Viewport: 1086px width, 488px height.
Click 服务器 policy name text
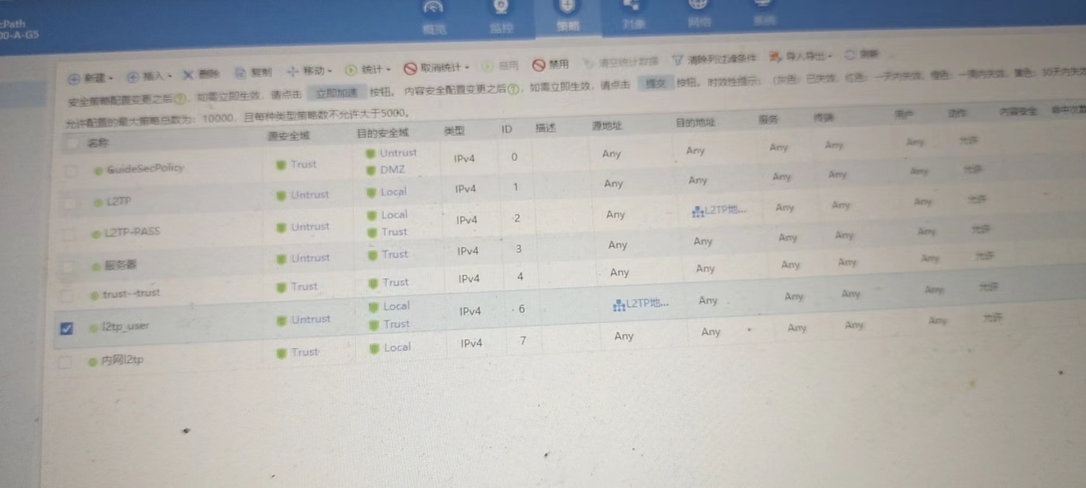pyautogui.click(x=120, y=265)
